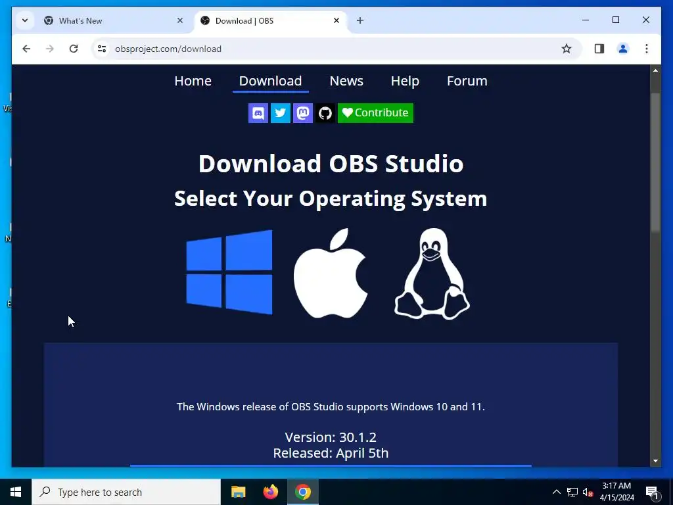
Task: Launch Firefox from the taskbar
Action: [270, 492]
